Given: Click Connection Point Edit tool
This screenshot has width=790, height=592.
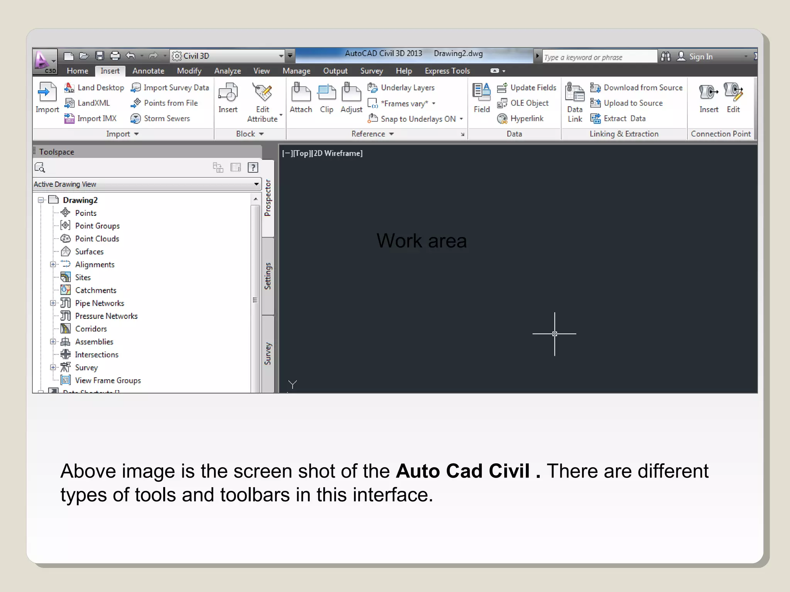Looking at the screenshot, I should (x=733, y=98).
